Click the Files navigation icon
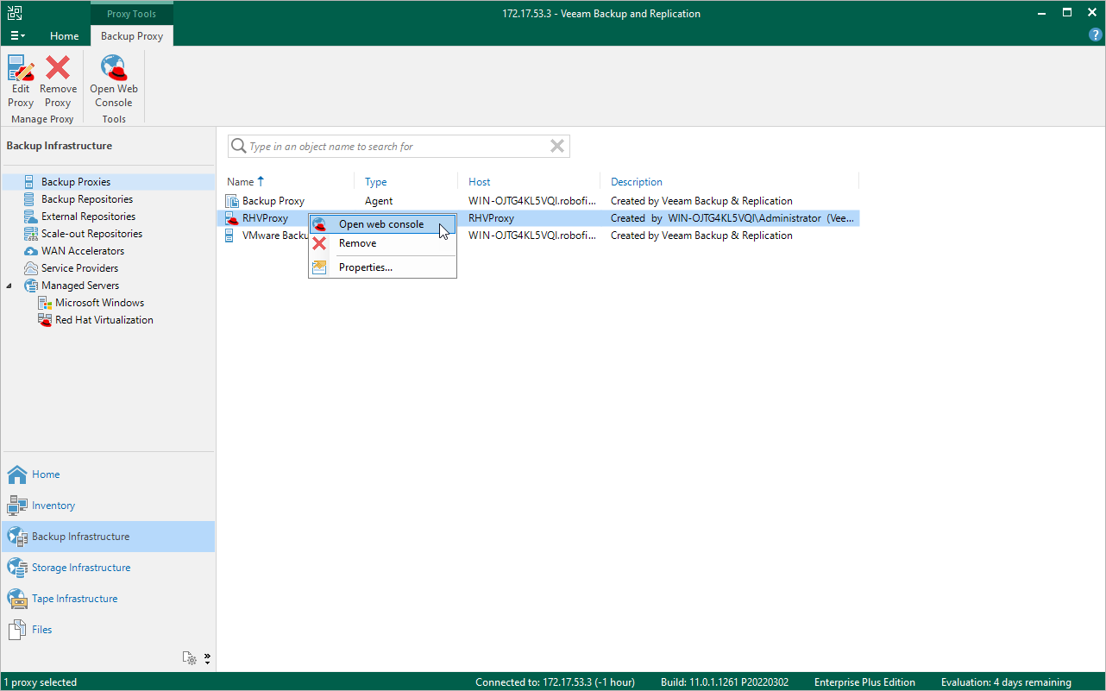The height and width of the screenshot is (691, 1106). coord(17,630)
